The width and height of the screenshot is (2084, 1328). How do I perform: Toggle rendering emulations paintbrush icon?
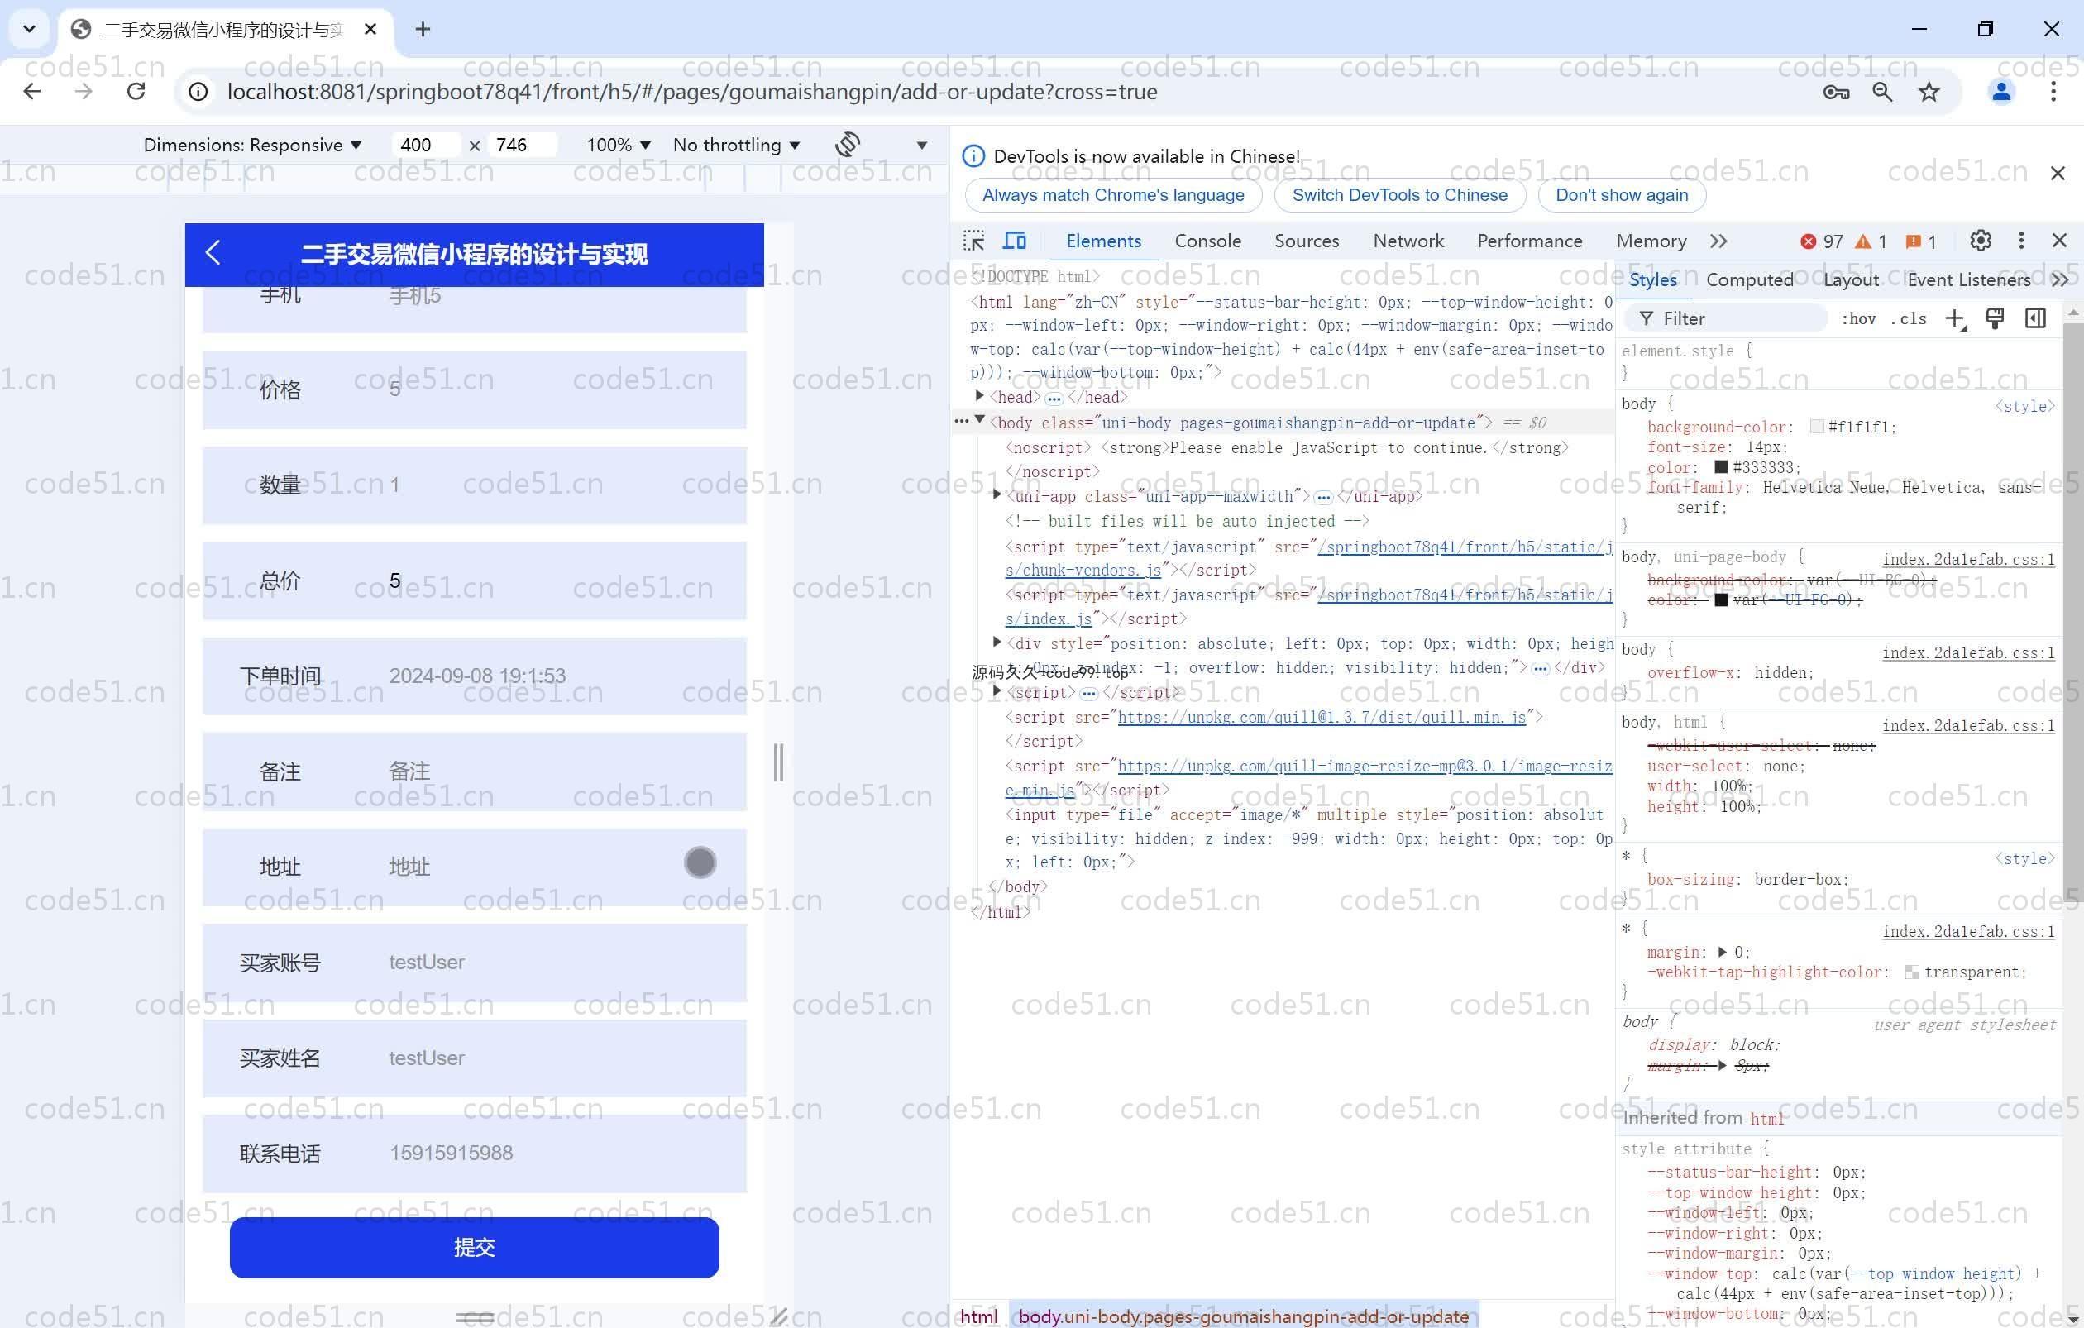pos(1995,318)
